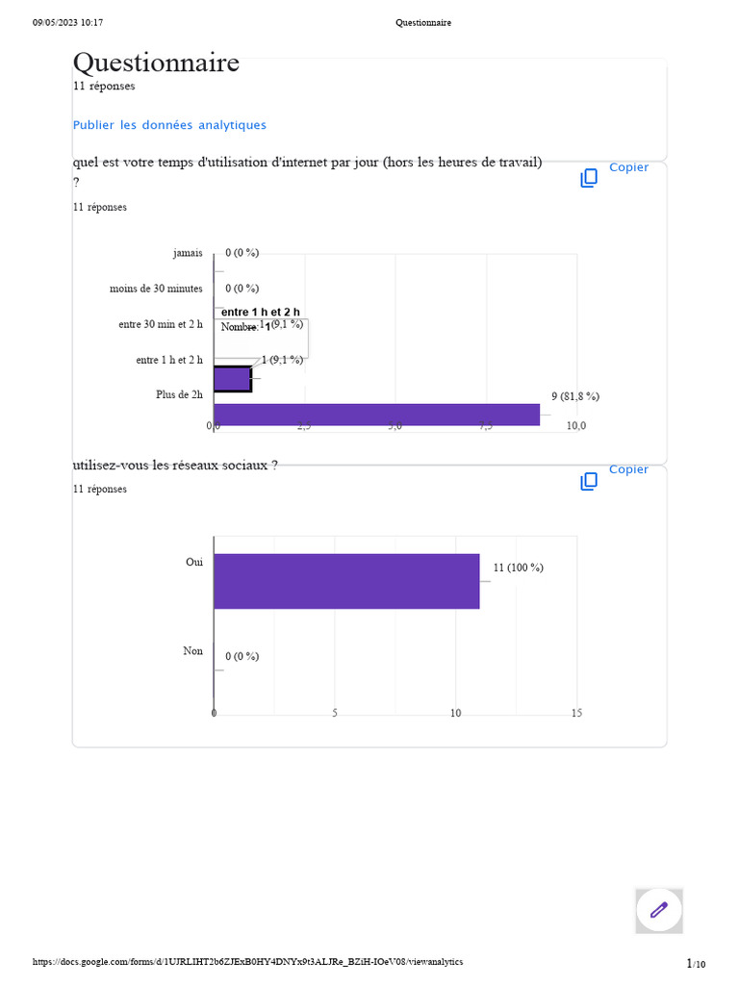This screenshot has width=739, height=985.
Task: Click the copy icon for the réseaux sociaux chart
Action: pyautogui.click(x=589, y=481)
